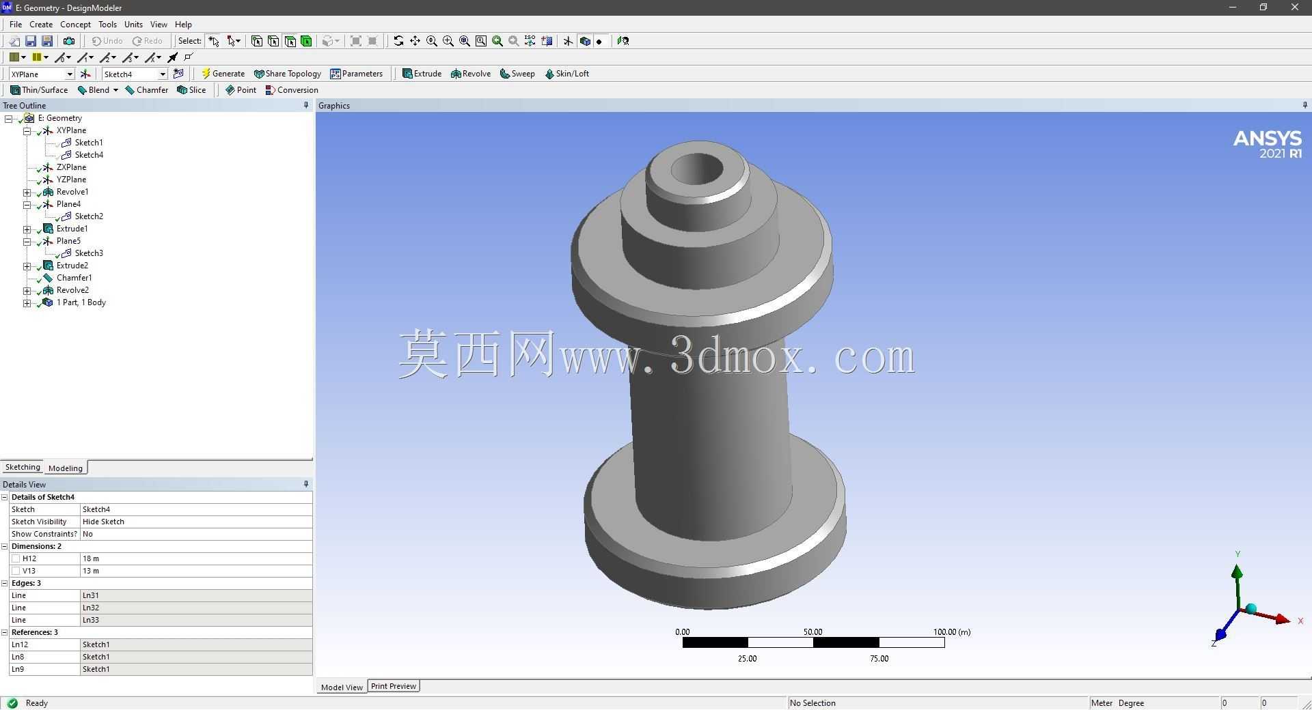Click the Skin/Loft tool

click(566, 74)
